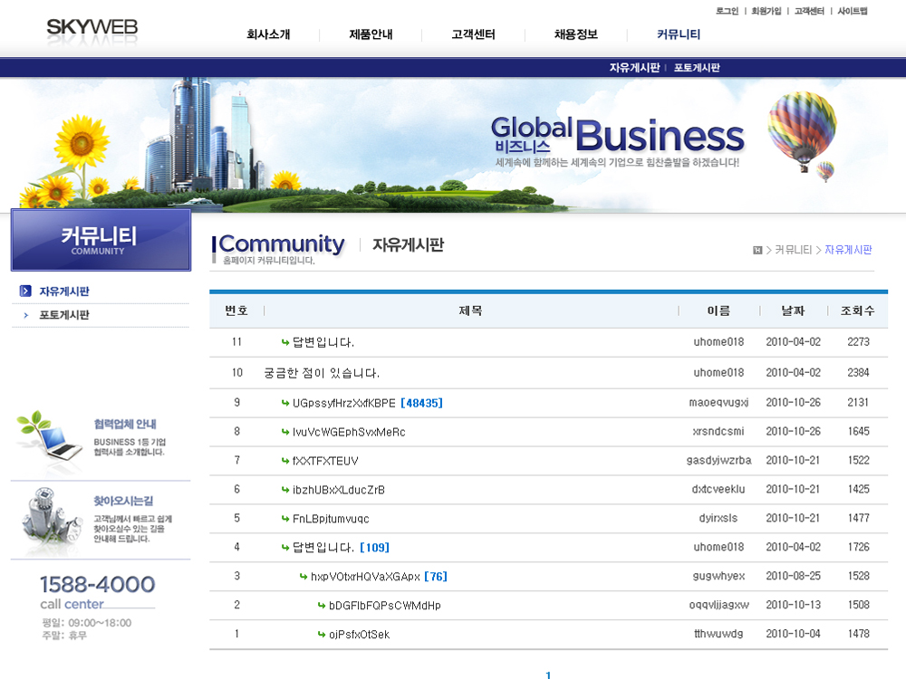Open the 회원가입 link

766,11
